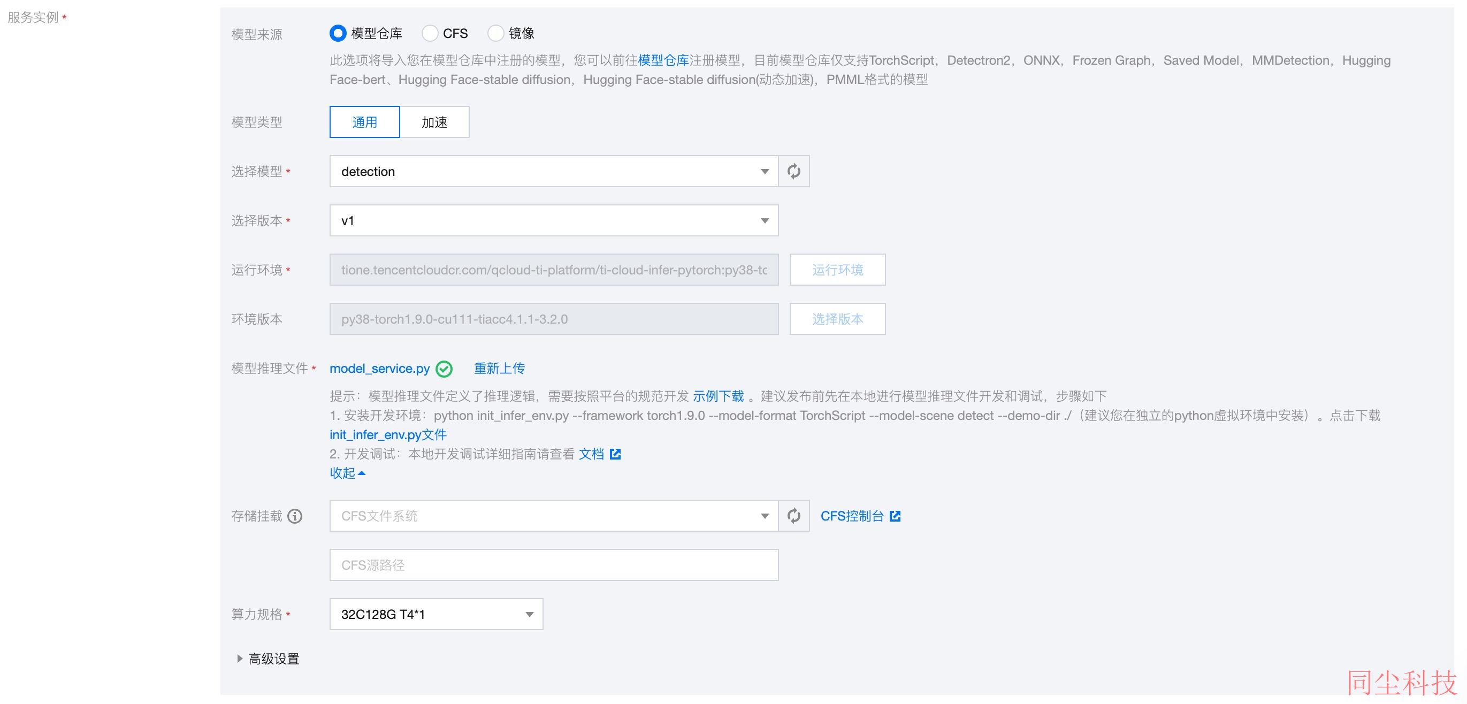Focus the CFS源路径 input field

554,565
